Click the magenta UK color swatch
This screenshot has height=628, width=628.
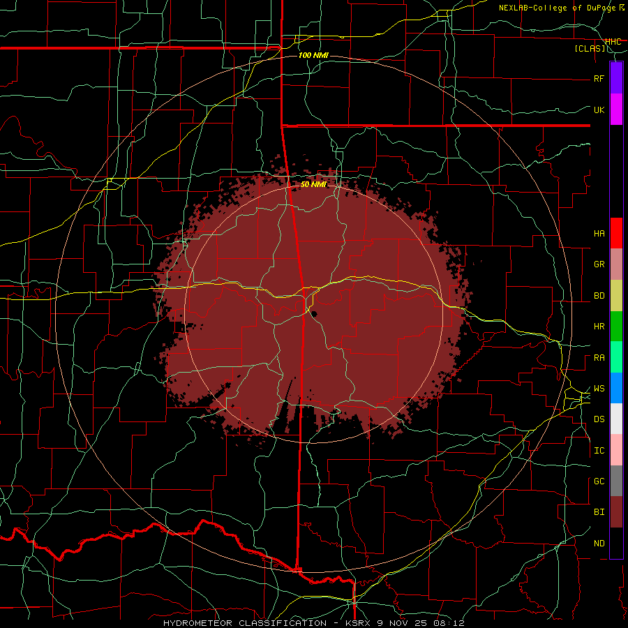(616, 110)
